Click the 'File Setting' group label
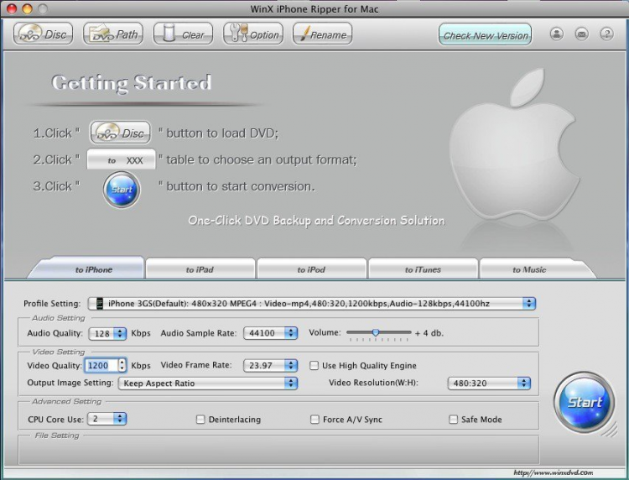This screenshot has width=629, height=480. pos(57,436)
